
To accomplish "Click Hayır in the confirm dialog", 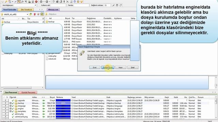I will click(x=121, y=67).
